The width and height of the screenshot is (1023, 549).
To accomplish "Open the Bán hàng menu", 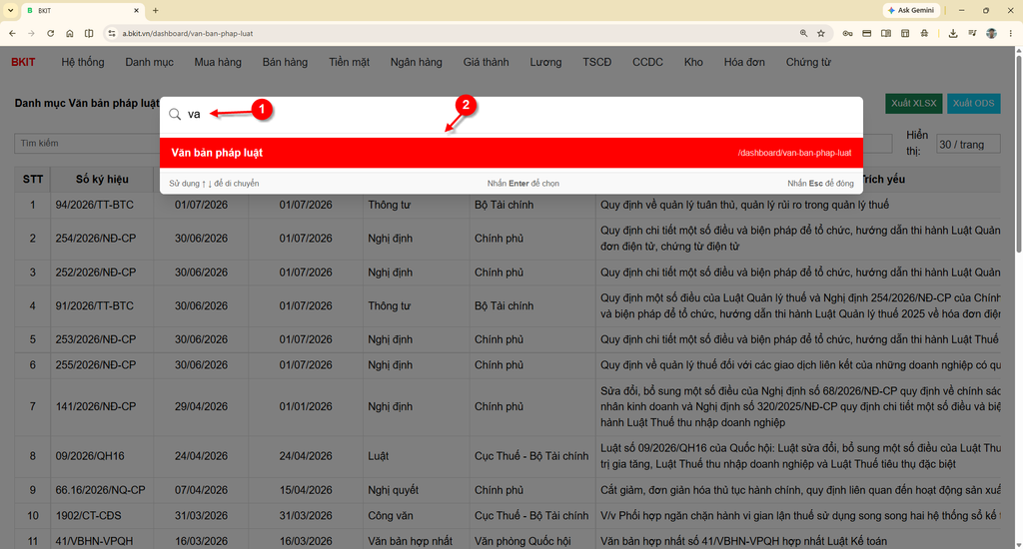I will click(x=285, y=62).
